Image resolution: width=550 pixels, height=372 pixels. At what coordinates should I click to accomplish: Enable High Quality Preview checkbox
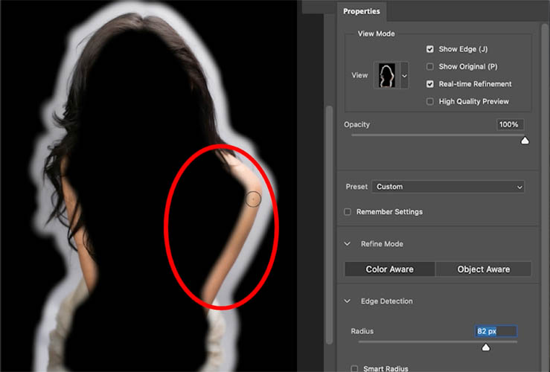coord(429,102)
